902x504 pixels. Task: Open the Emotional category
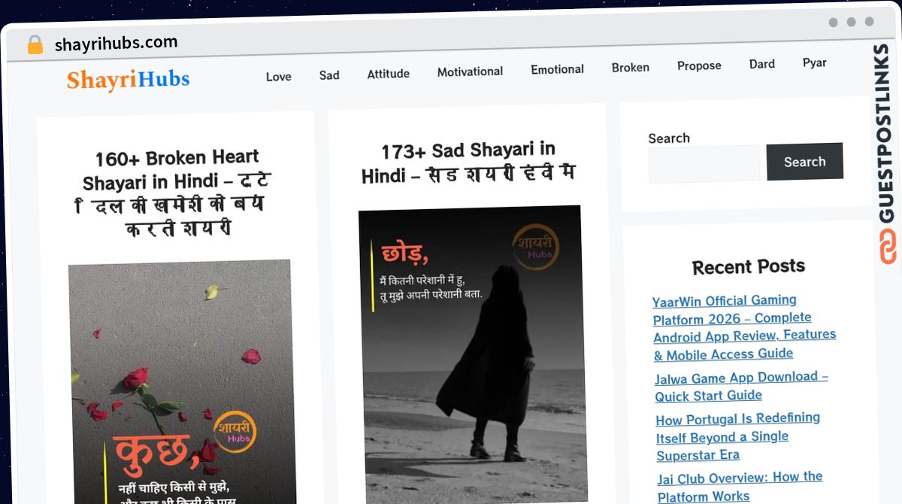click(557, 69)
